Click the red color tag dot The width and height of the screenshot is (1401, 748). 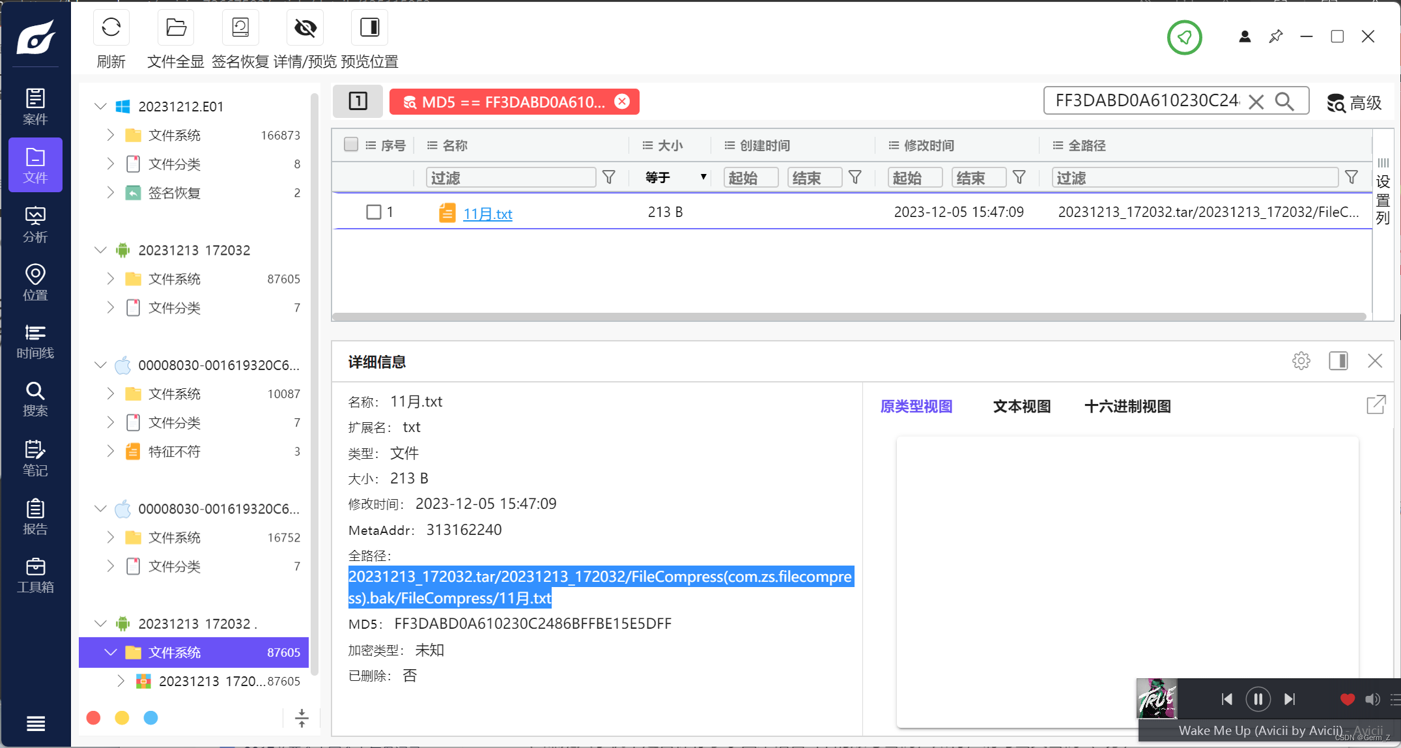click(94, 717)
